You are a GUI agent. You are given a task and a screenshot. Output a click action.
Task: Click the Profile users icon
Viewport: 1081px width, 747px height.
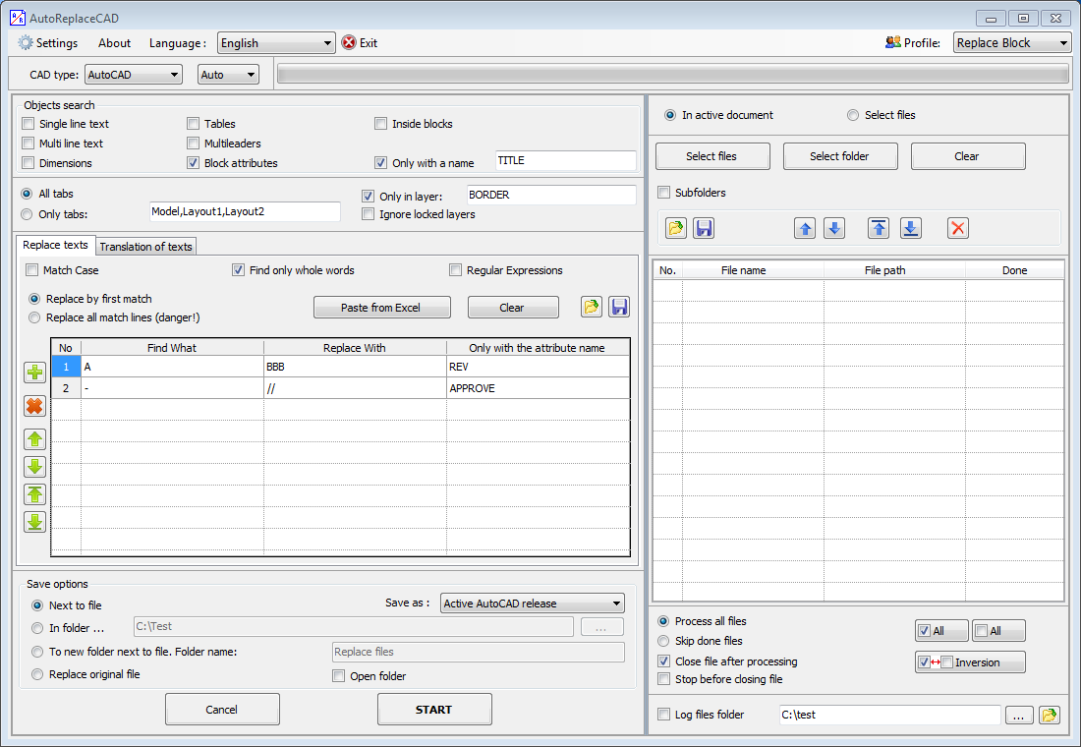tap(892, 42)
